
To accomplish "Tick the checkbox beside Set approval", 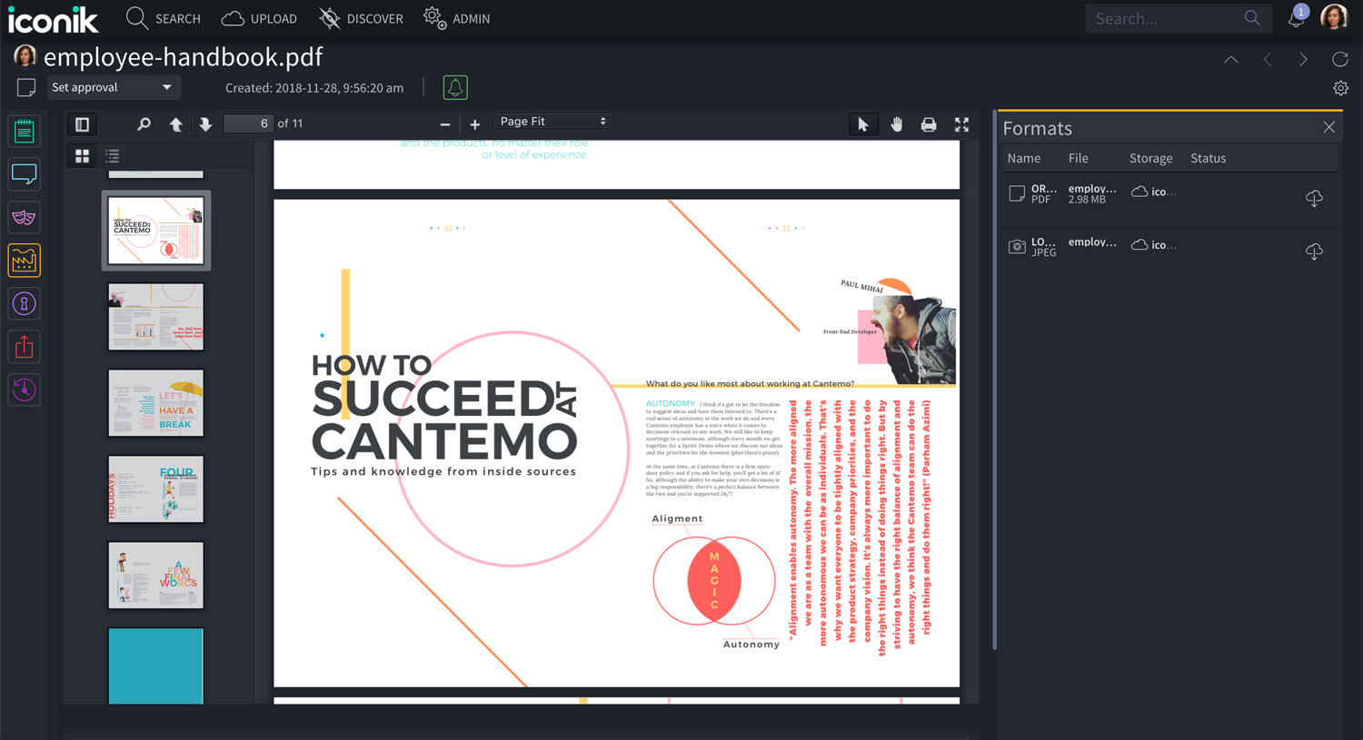I will coord(26,87).
